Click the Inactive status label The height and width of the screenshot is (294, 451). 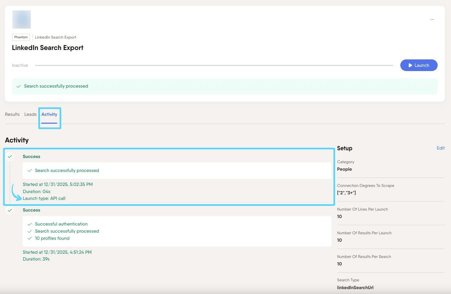point(20,65)
